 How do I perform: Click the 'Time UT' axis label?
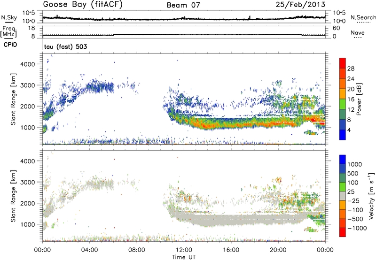pos(184,257)
